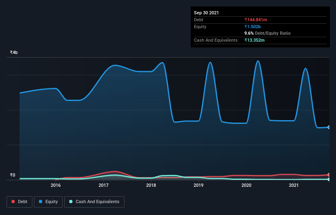Click the Equity end-point marker on the chart

pyautogui.click(x=329, y=127)
